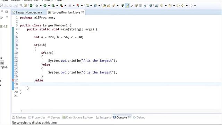
Task: Open the Data Source Explorer tab
Action: coord(78,117)
